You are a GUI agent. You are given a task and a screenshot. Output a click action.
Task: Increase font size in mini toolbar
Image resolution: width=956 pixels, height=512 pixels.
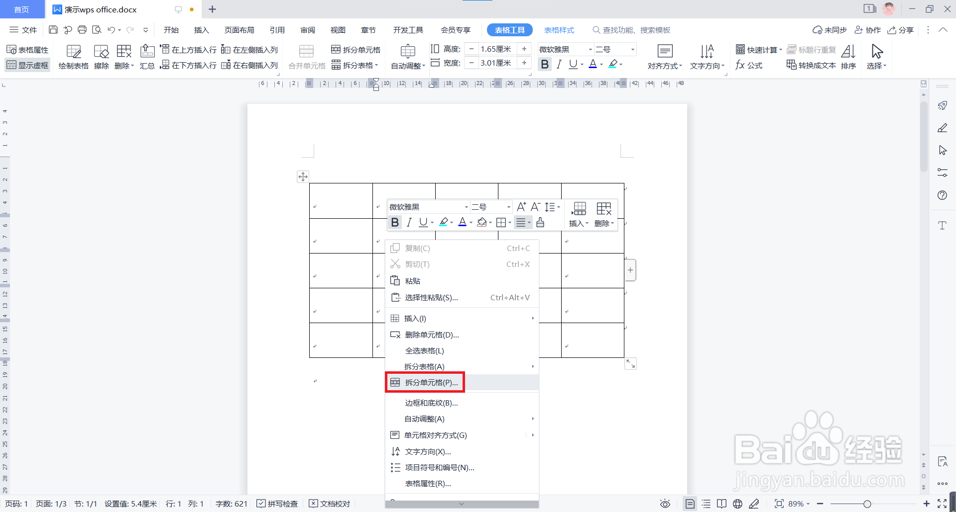point(521,207)
